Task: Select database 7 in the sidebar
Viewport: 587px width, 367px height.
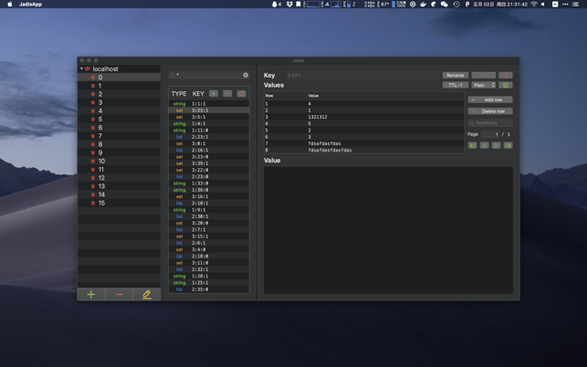Action: tap(119, 136)
